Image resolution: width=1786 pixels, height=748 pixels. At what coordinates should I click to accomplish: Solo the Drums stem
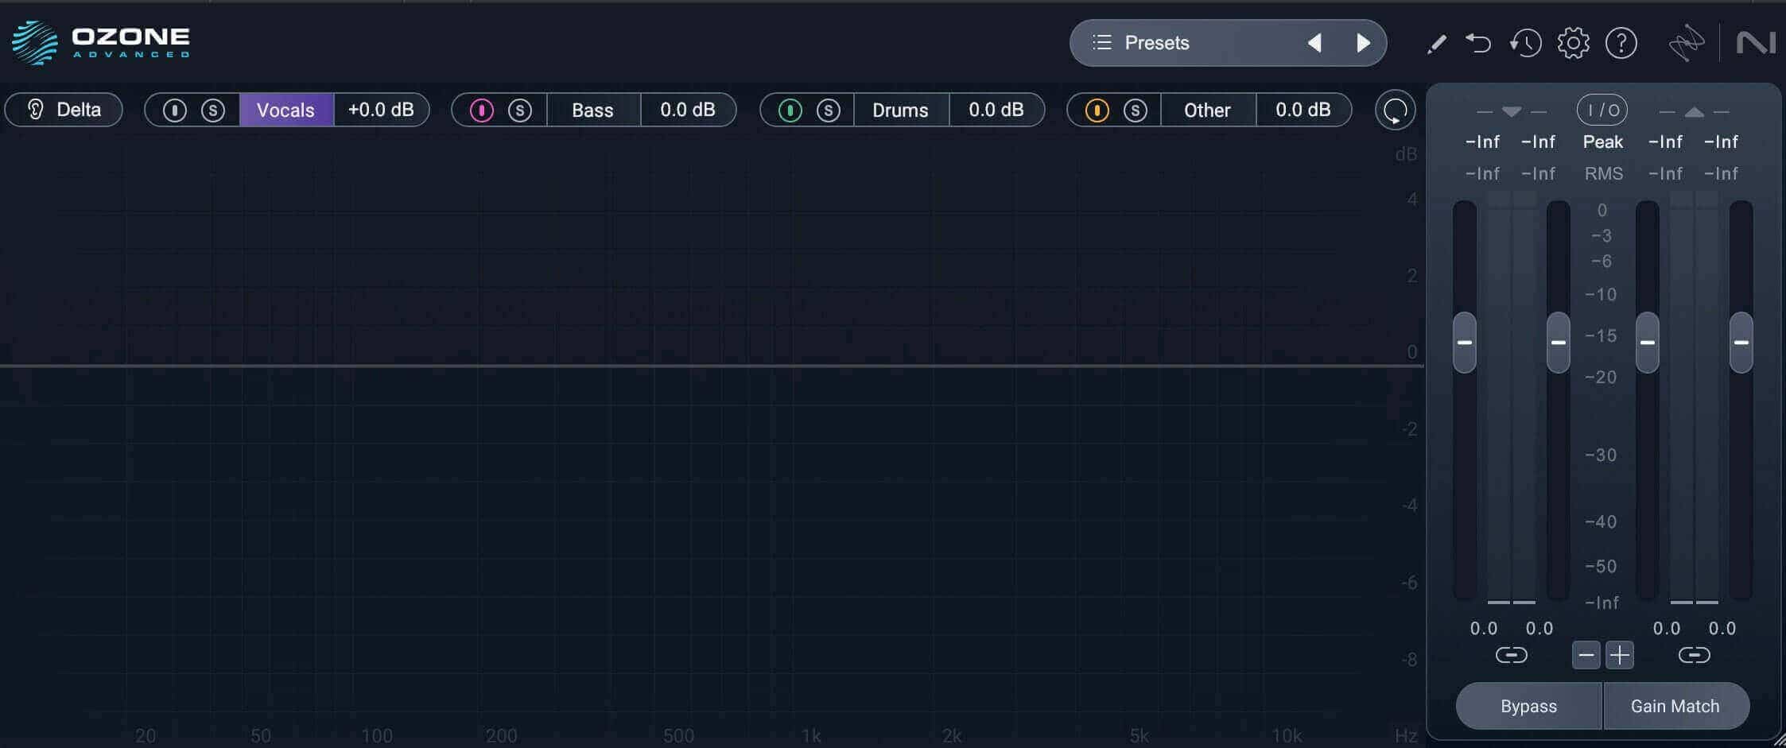click(x=829, y=110)
